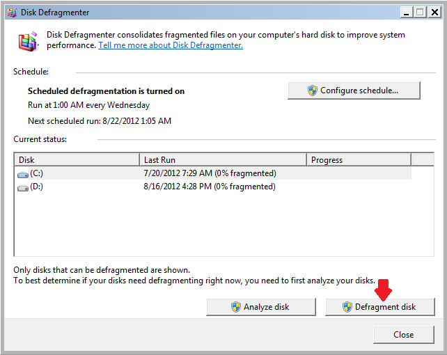This screenshot has height=355, width=447.
Task: Click the (D:) drive icon
Action: click(23, 187)
